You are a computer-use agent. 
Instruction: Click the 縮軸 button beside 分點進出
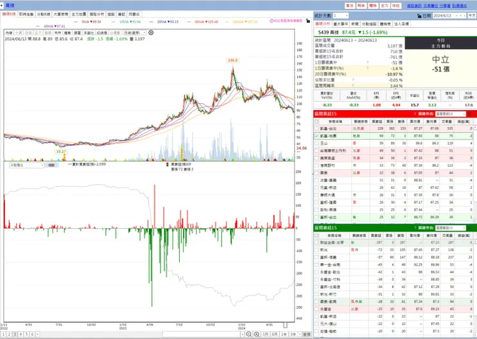(52, 165)
